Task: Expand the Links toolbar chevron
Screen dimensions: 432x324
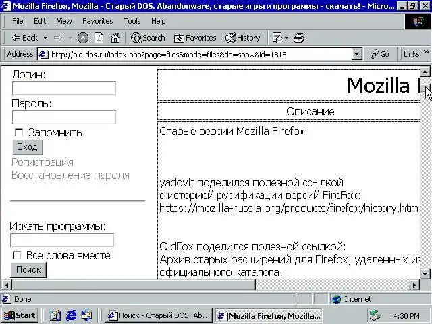Action: 426,52
